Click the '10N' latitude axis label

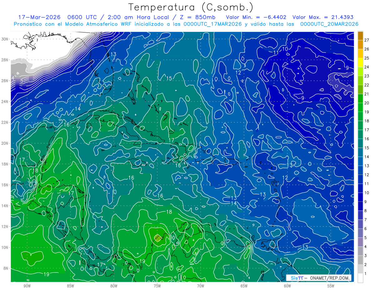click(5, 247)
